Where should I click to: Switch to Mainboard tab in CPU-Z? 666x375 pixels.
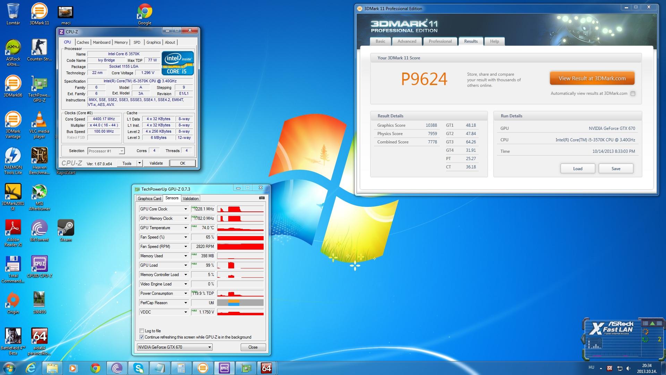pyautogui.click(x=102, y=42)
